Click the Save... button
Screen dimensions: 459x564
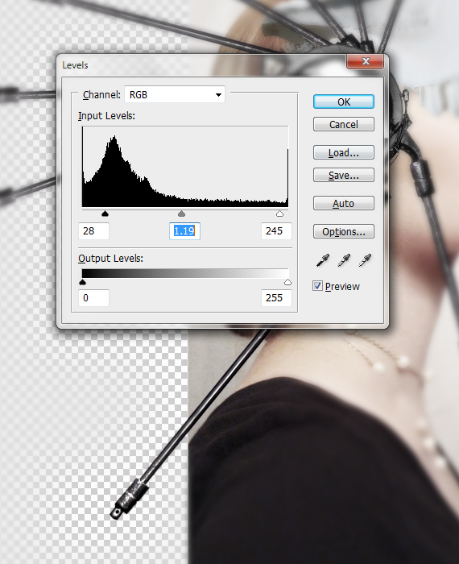pos(344,176)
